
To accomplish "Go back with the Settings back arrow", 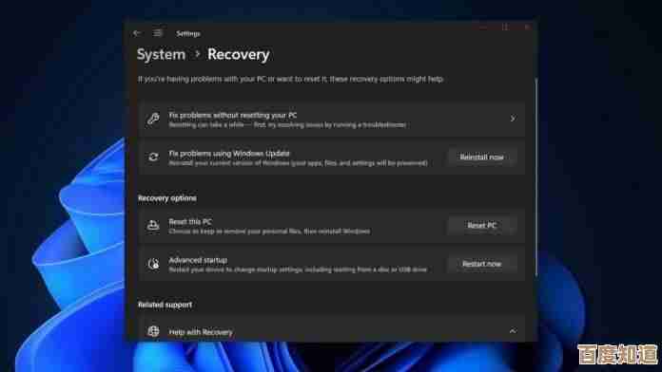I will [137, 33].
